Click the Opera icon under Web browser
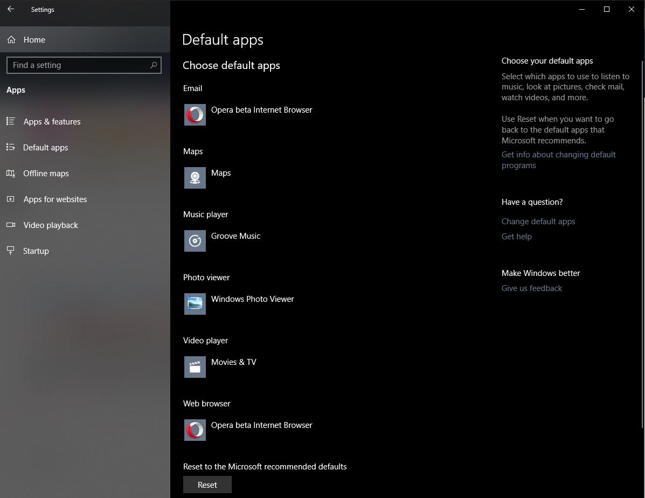 pos(195,430)
